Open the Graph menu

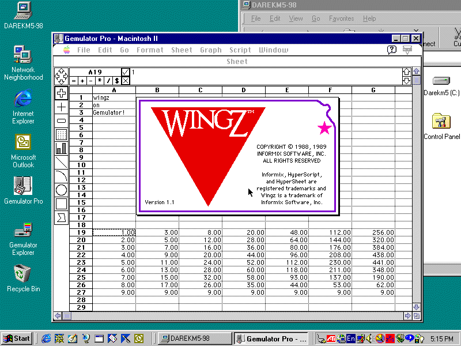tap(211, 50)
